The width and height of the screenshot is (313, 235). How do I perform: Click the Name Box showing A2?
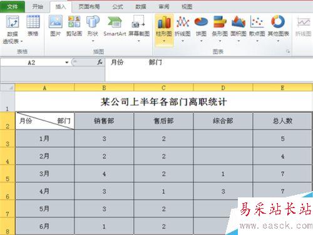pyautogui.click(x=32, y=62)
